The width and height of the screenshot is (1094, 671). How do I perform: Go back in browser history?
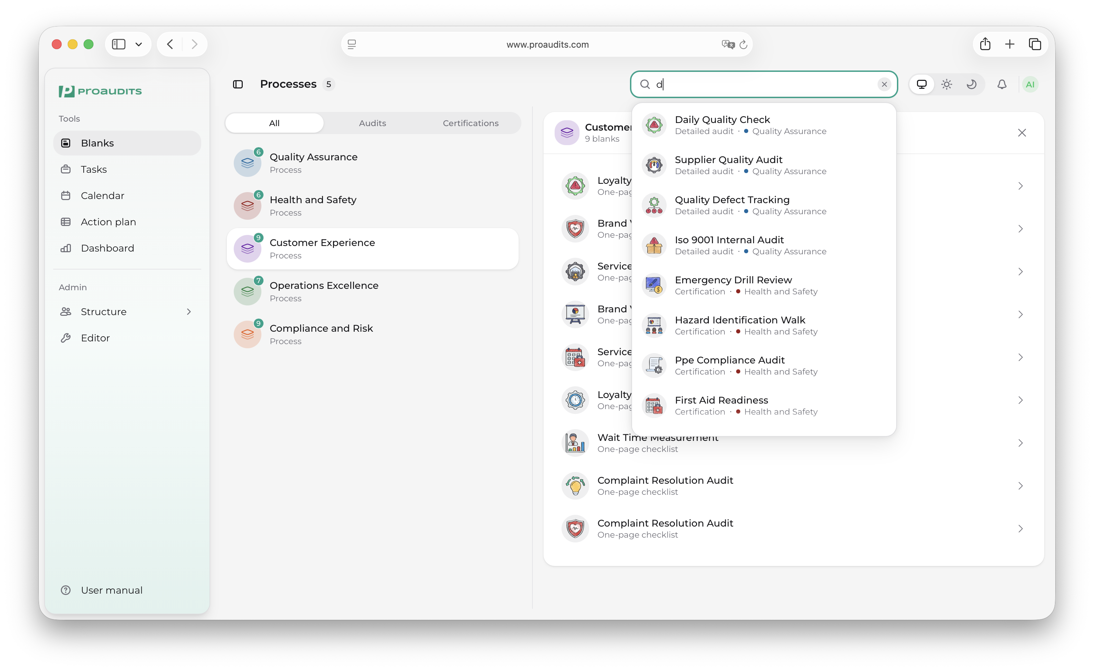pyautogui.click(x=170, y=44)
